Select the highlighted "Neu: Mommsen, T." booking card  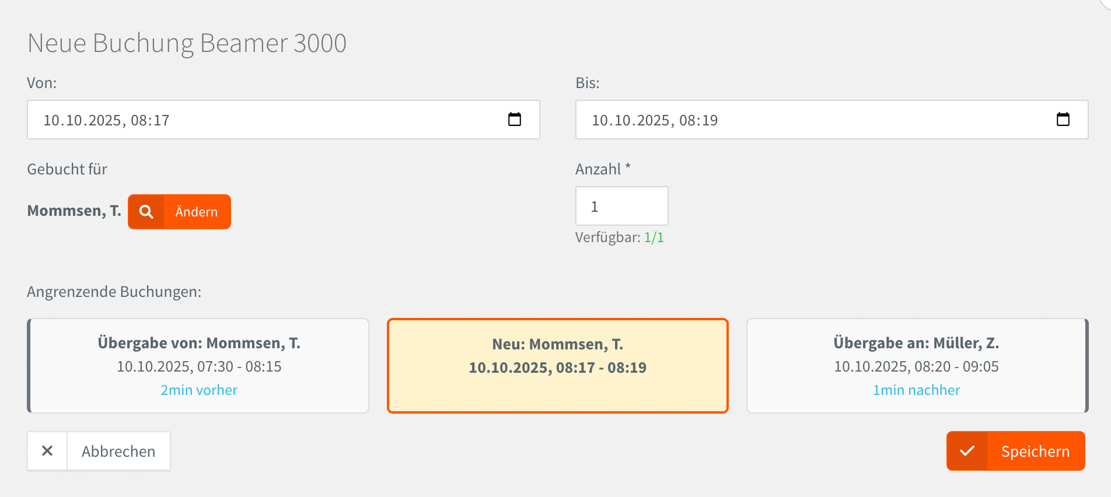click(x=557, y=366)
